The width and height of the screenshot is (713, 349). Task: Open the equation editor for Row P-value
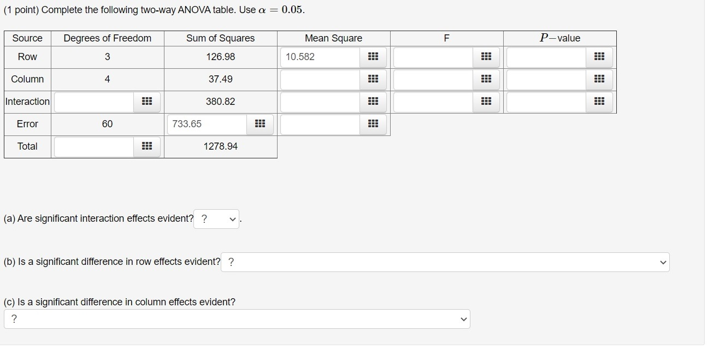point(599,57)
